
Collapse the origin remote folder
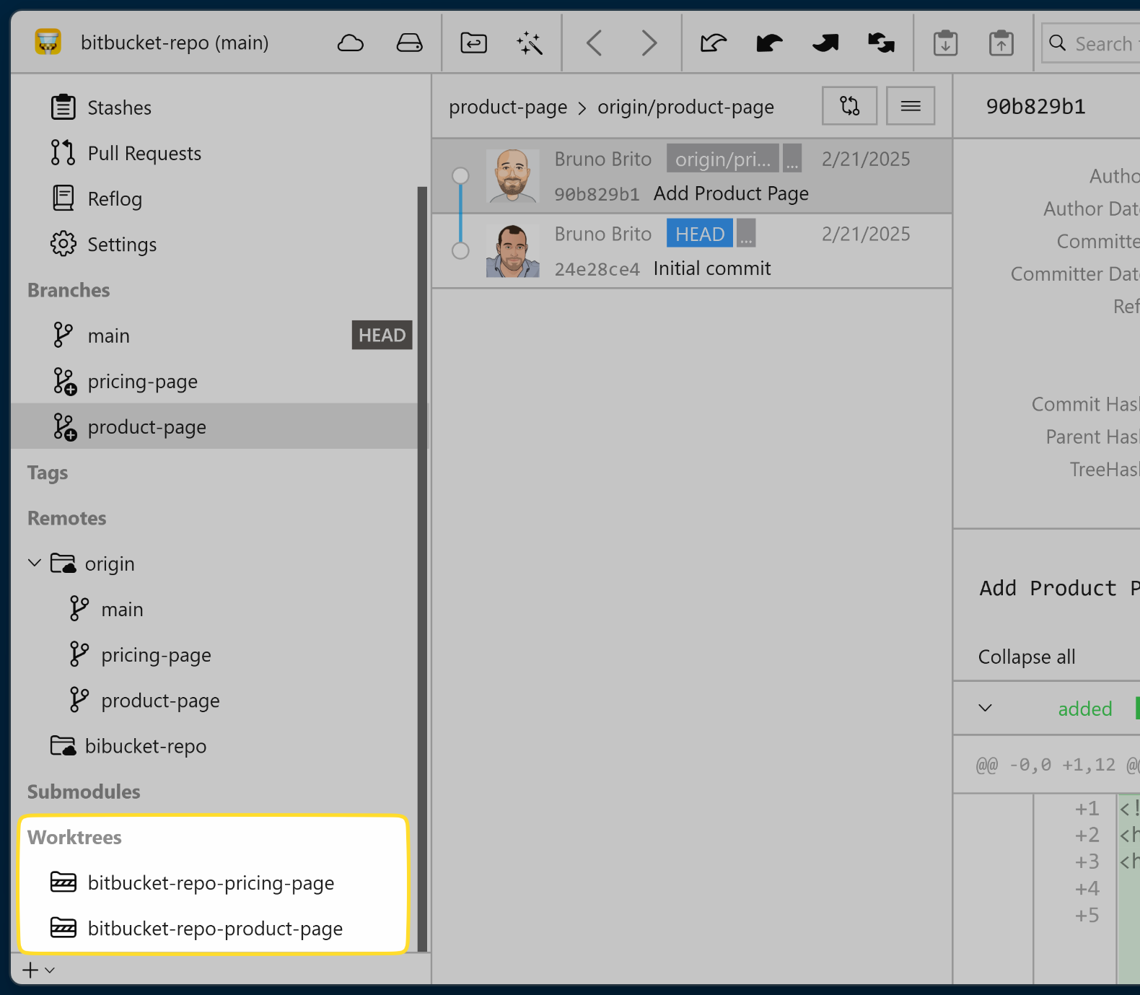[35, 564]
